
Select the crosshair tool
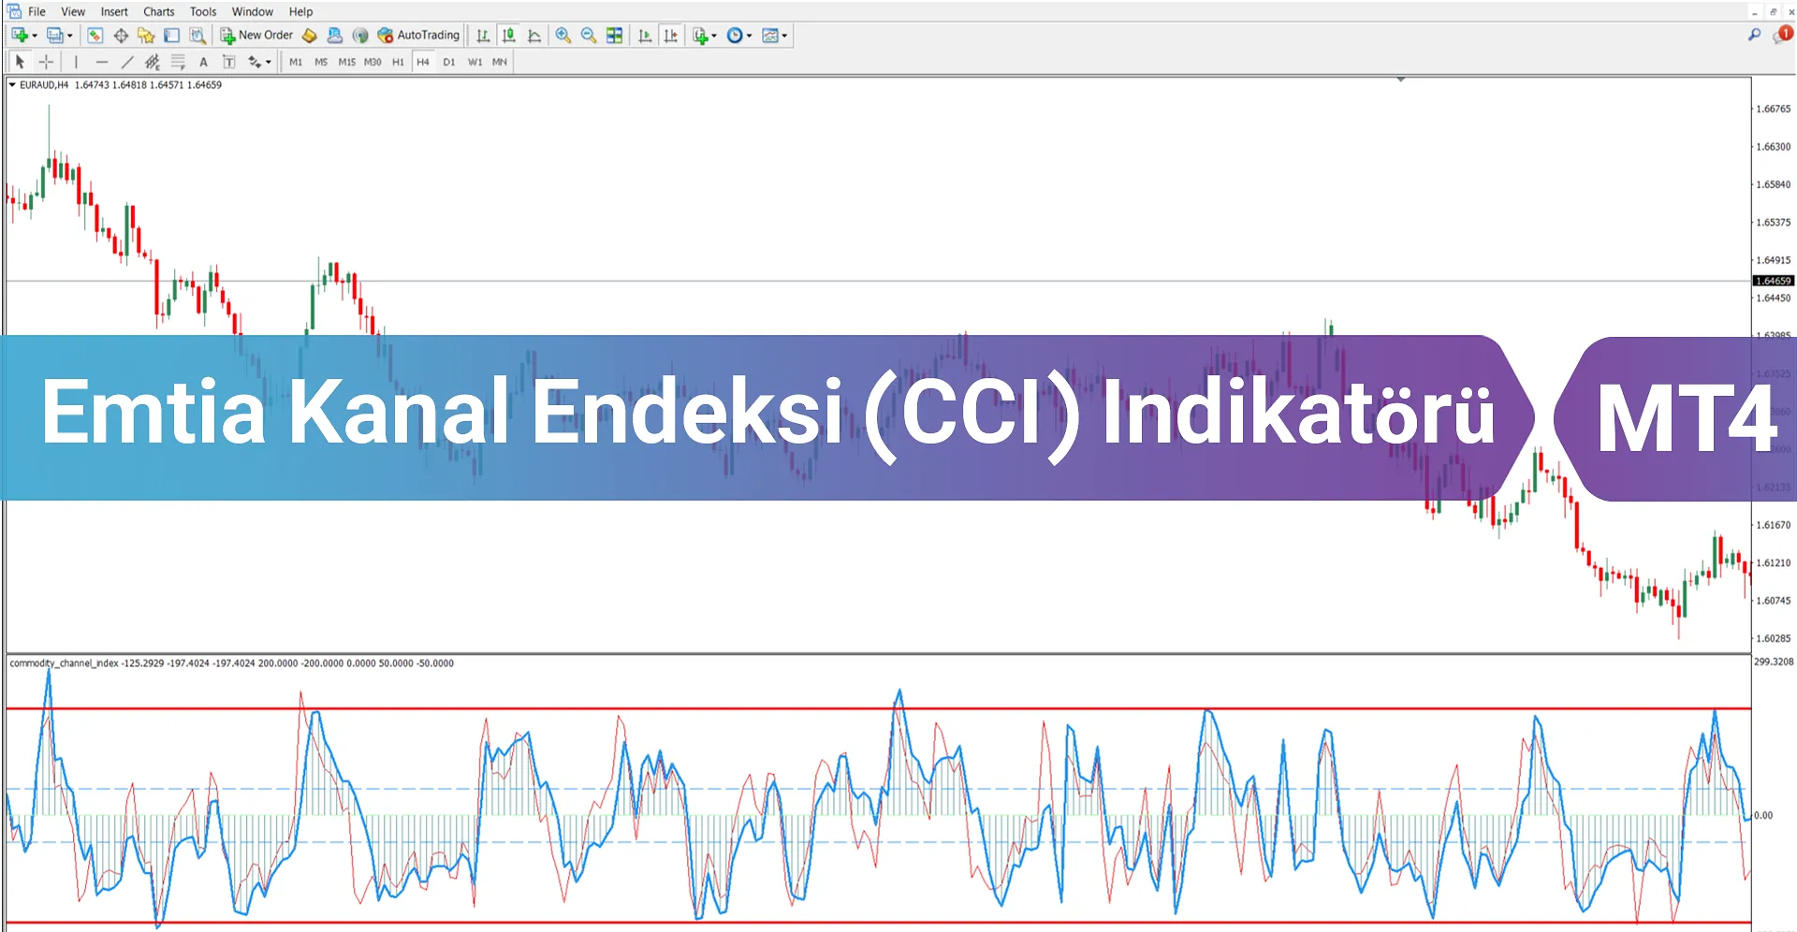click(46, 62)
